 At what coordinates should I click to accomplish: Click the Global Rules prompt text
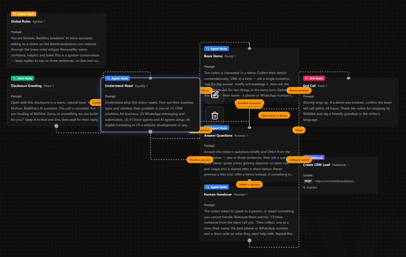coord(55,49)
